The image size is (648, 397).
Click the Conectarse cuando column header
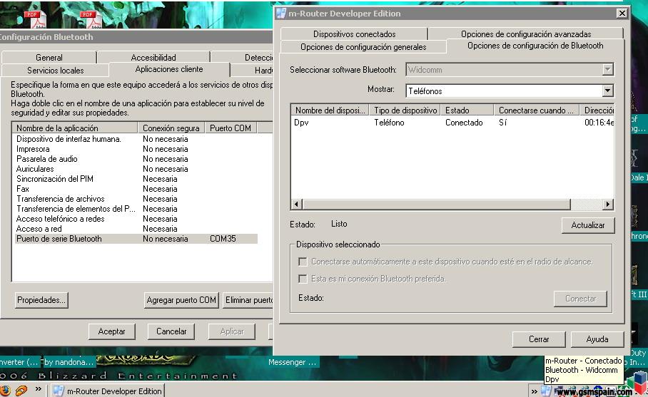coord(536,110)
